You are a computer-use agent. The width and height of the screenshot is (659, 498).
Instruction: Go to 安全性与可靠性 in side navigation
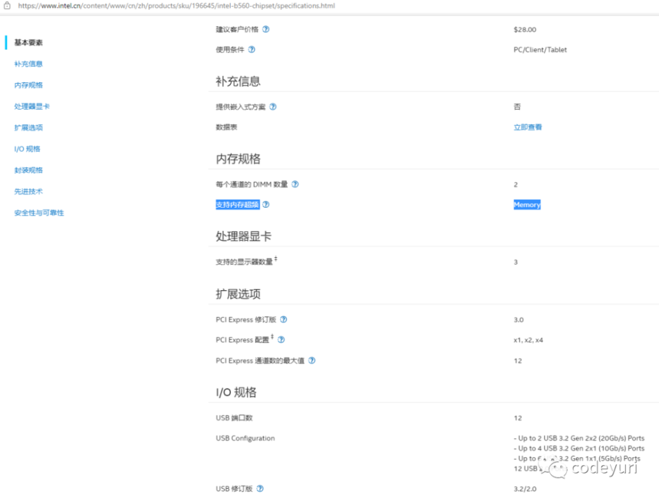[x=39, y=213]
